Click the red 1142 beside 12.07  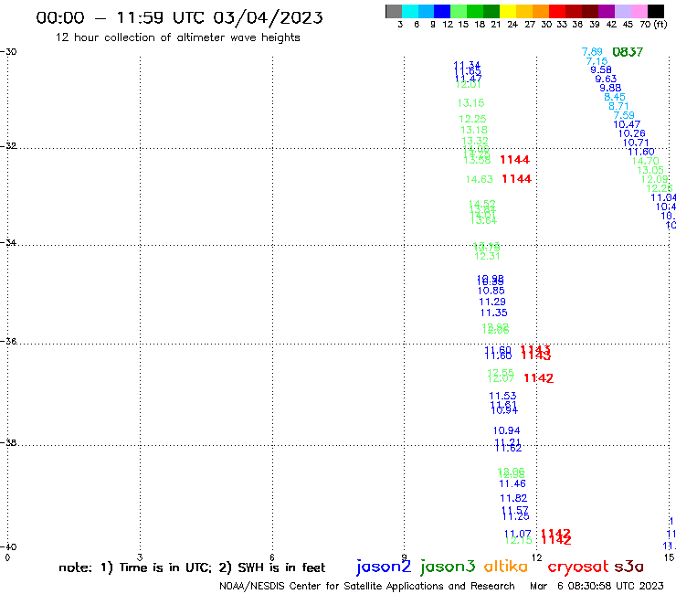coord(538,378)
